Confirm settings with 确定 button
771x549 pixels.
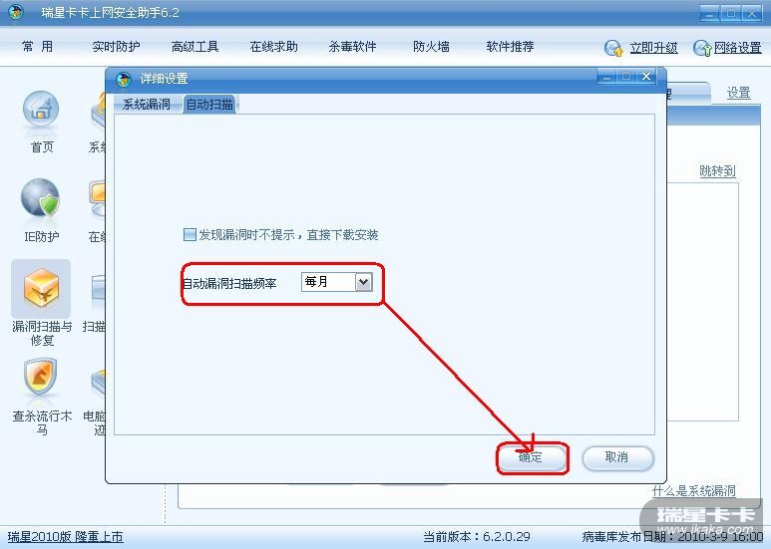point(532,457)
